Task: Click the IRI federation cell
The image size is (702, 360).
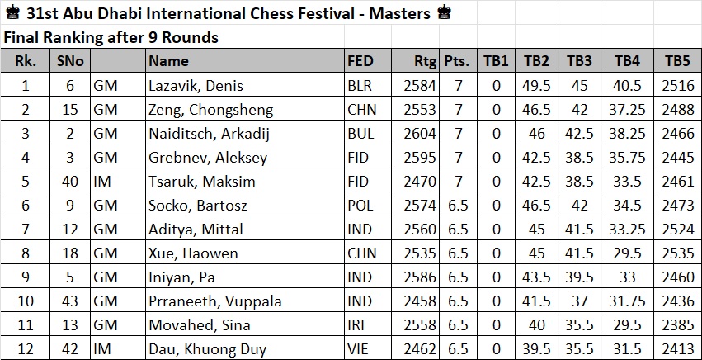Action: [368, 325]
